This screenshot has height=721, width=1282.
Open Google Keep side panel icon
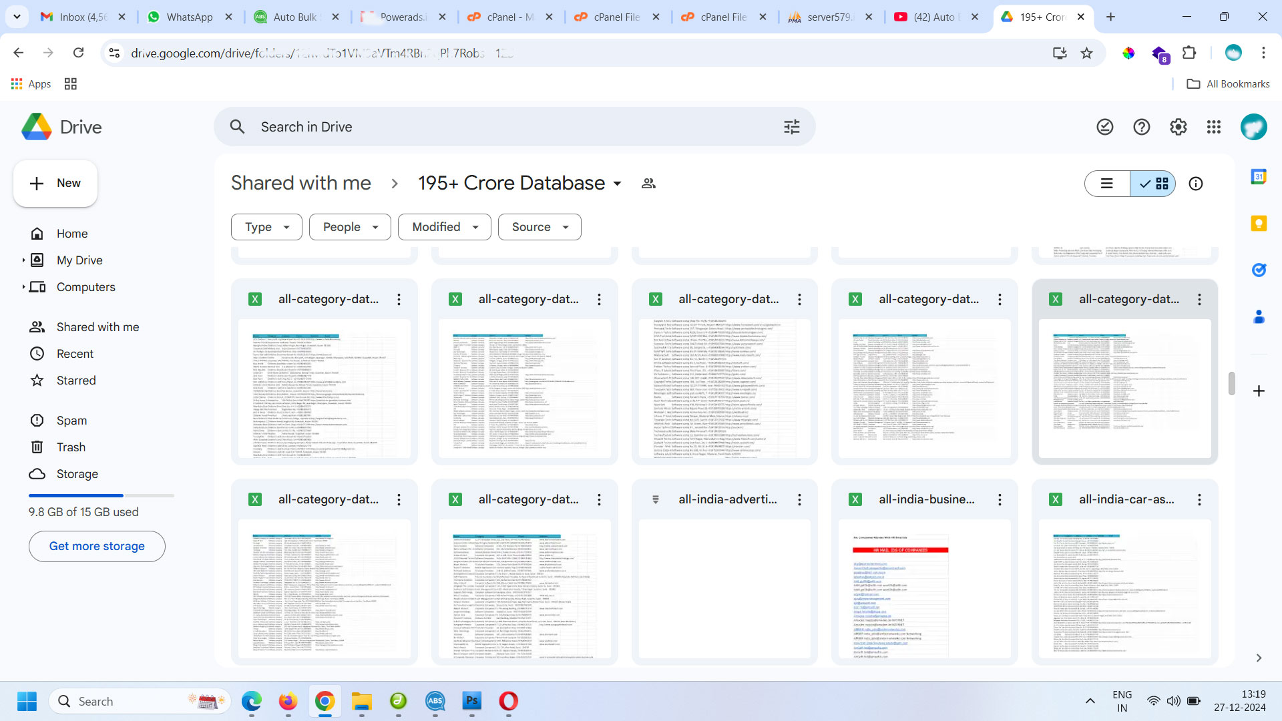click(x=1259, y=224)
